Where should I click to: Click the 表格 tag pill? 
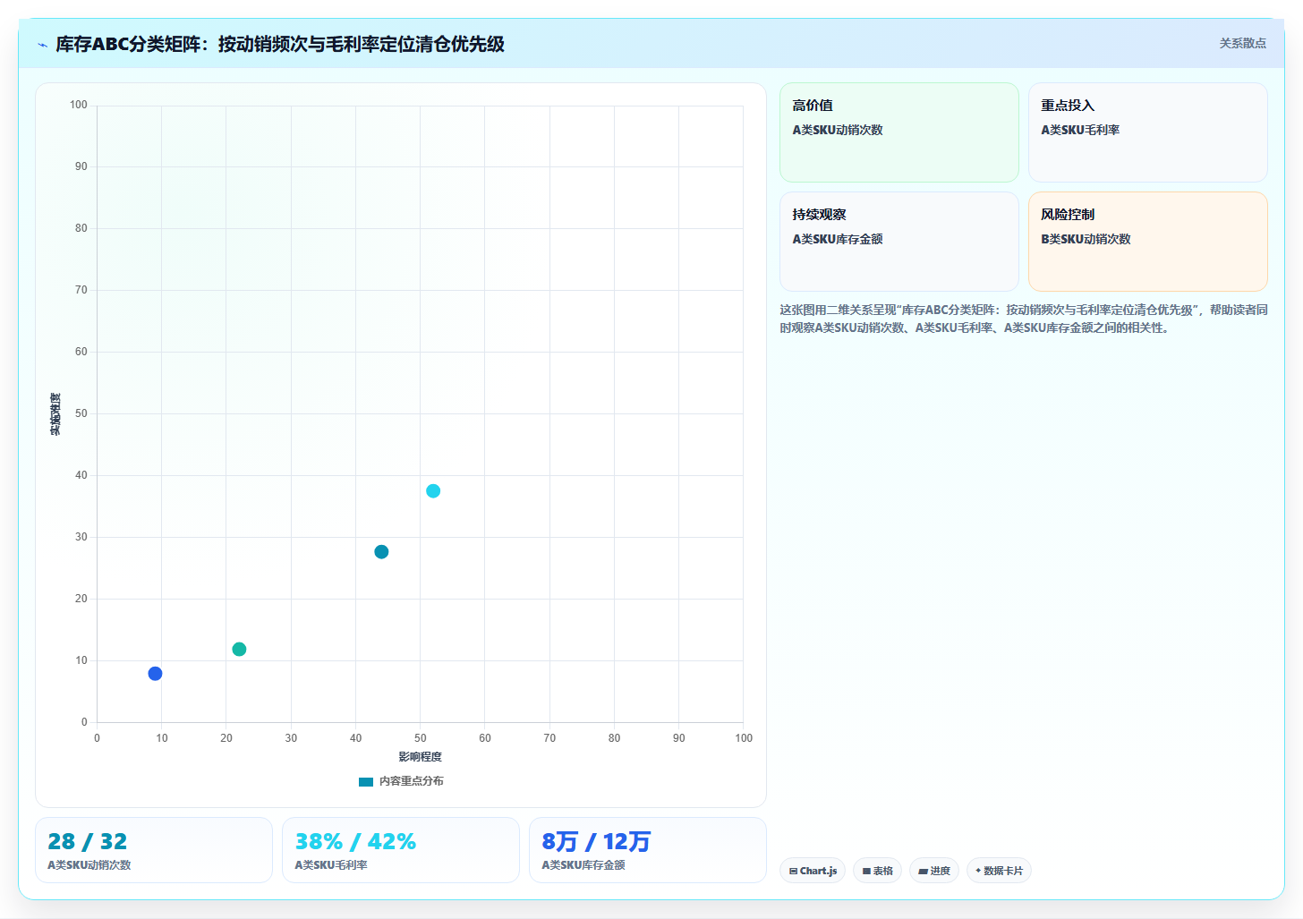tap(877, 871)
